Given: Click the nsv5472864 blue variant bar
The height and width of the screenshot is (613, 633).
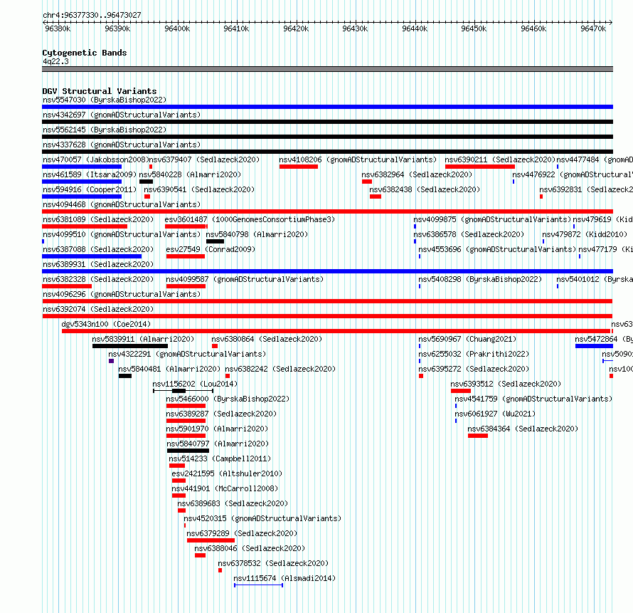Looking at the screenshot, I should point(595,346).
